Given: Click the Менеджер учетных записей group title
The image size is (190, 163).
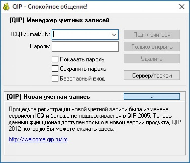Looking at the screenshot, I should tap(59, 20).
